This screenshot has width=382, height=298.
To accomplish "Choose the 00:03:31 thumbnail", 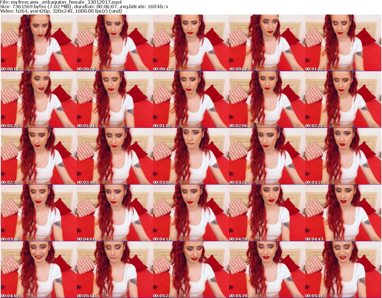I will 343,156.
